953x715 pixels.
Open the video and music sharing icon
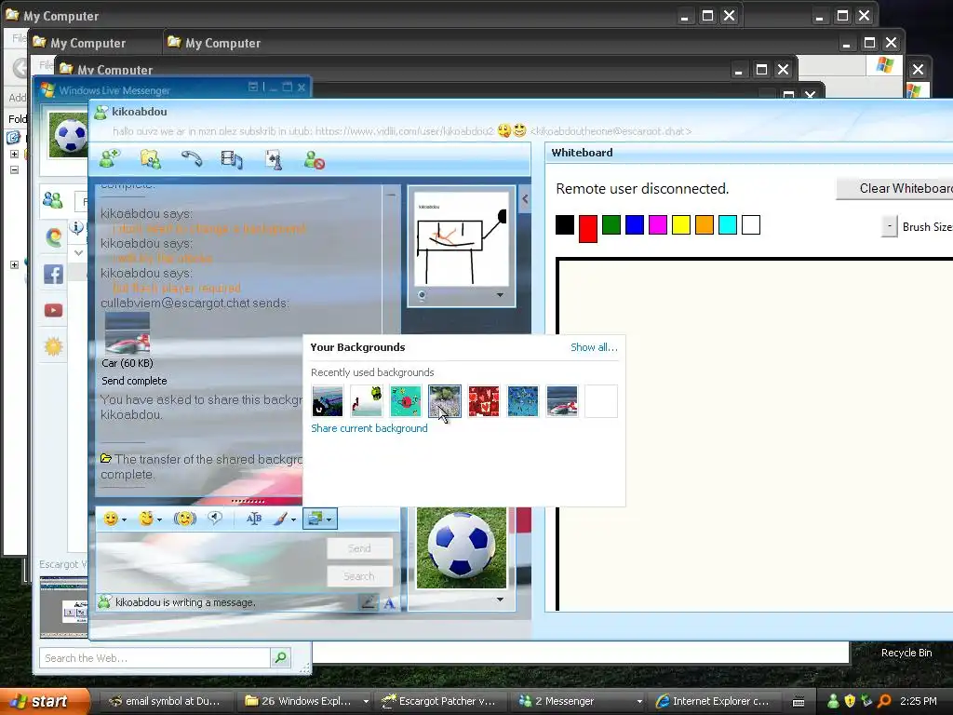pyautogui.click(x=232, y=159)
